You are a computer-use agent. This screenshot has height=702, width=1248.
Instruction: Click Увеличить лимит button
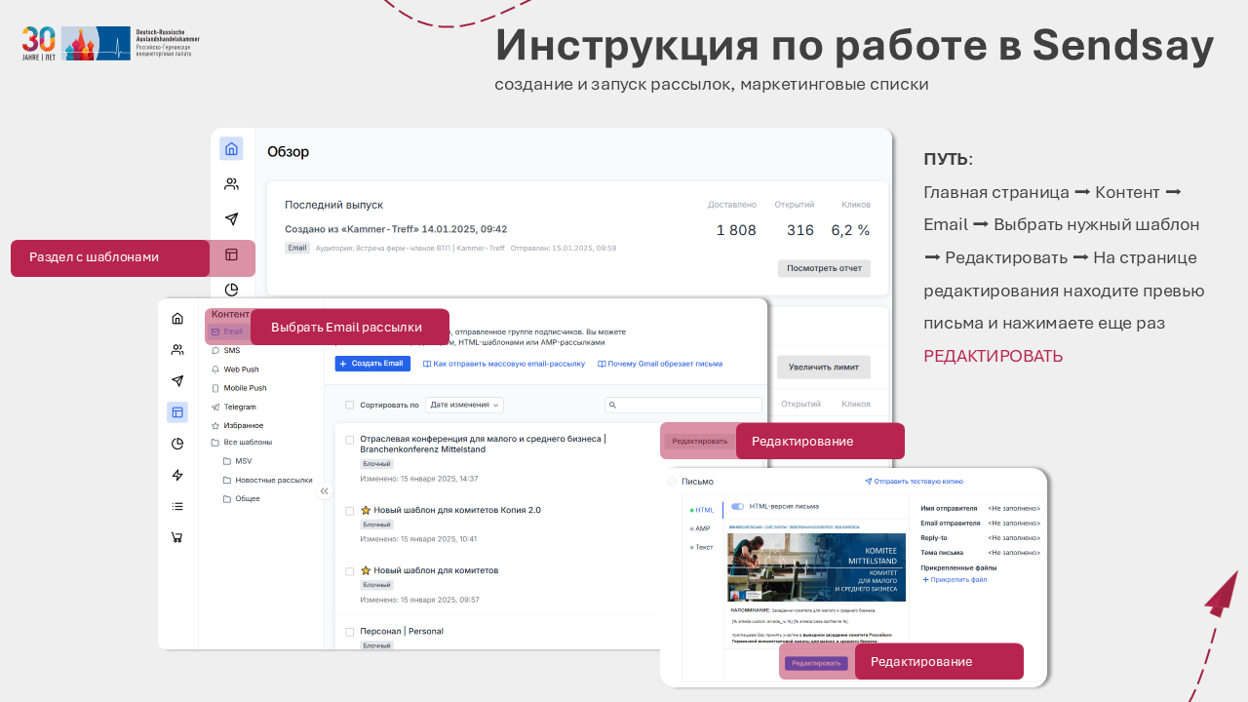click(x=824, y=368)
